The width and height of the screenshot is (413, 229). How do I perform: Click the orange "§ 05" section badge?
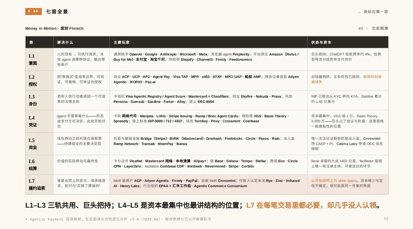pyautogui.click(x=33, y=11)
